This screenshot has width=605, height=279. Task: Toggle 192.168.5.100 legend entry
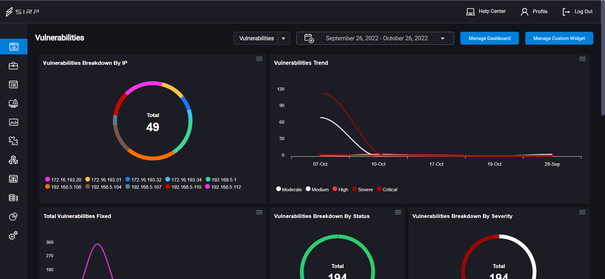[x=63, y=187]
